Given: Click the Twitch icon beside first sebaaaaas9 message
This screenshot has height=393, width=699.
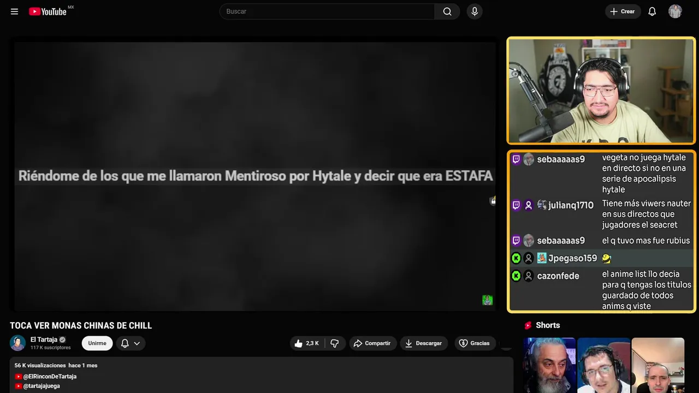Looking at the screenshot, I should (516, 159).
